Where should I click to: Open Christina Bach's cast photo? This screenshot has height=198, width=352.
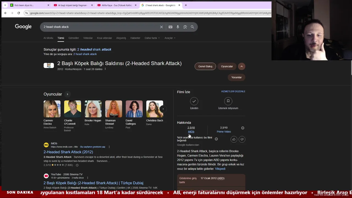pyautogui.click(x=155, y=109)
